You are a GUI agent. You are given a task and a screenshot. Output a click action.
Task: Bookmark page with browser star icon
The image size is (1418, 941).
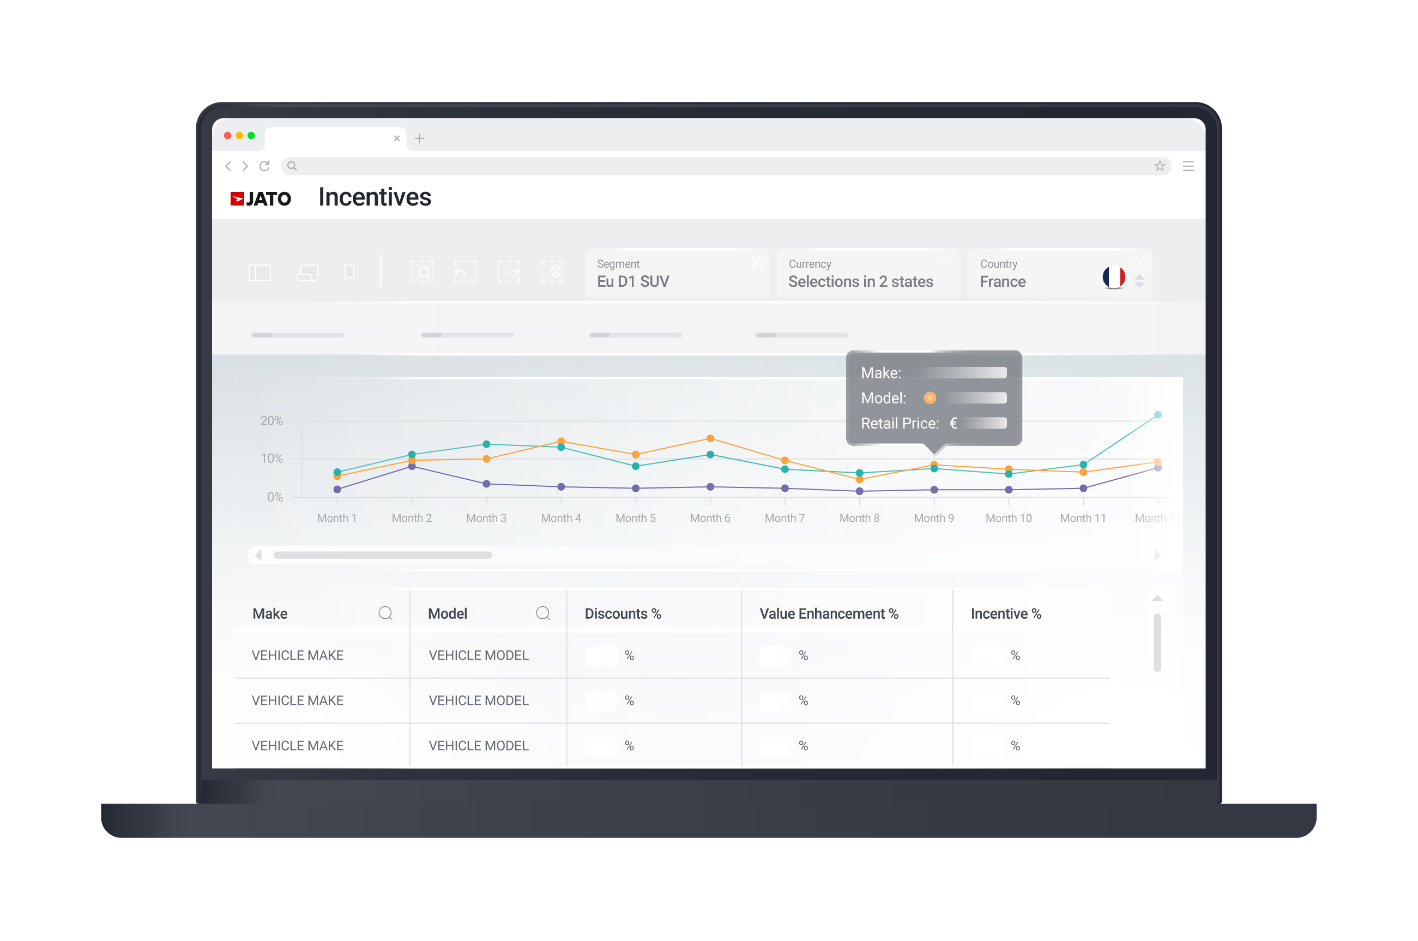point(1160,166)
